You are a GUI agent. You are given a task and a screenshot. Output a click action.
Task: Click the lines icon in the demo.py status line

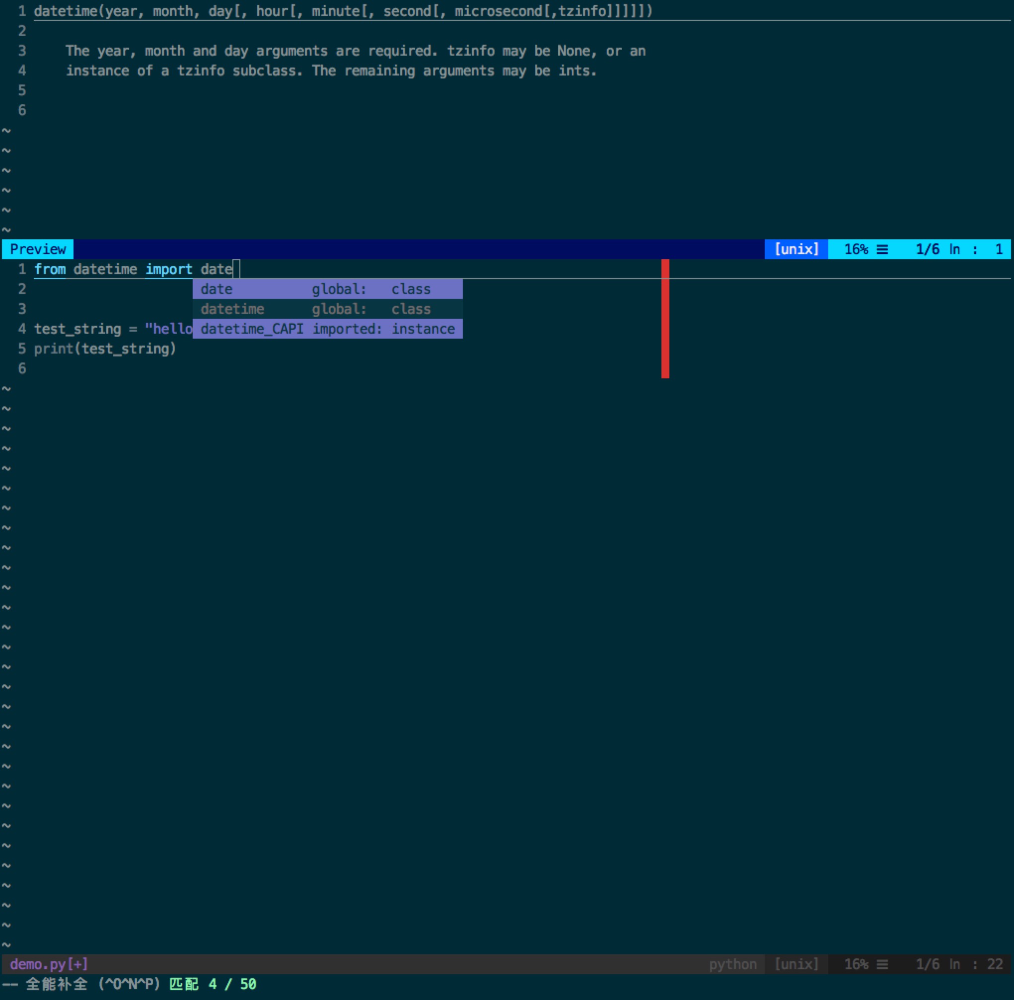pyautogui.click(x=882, y=965)
